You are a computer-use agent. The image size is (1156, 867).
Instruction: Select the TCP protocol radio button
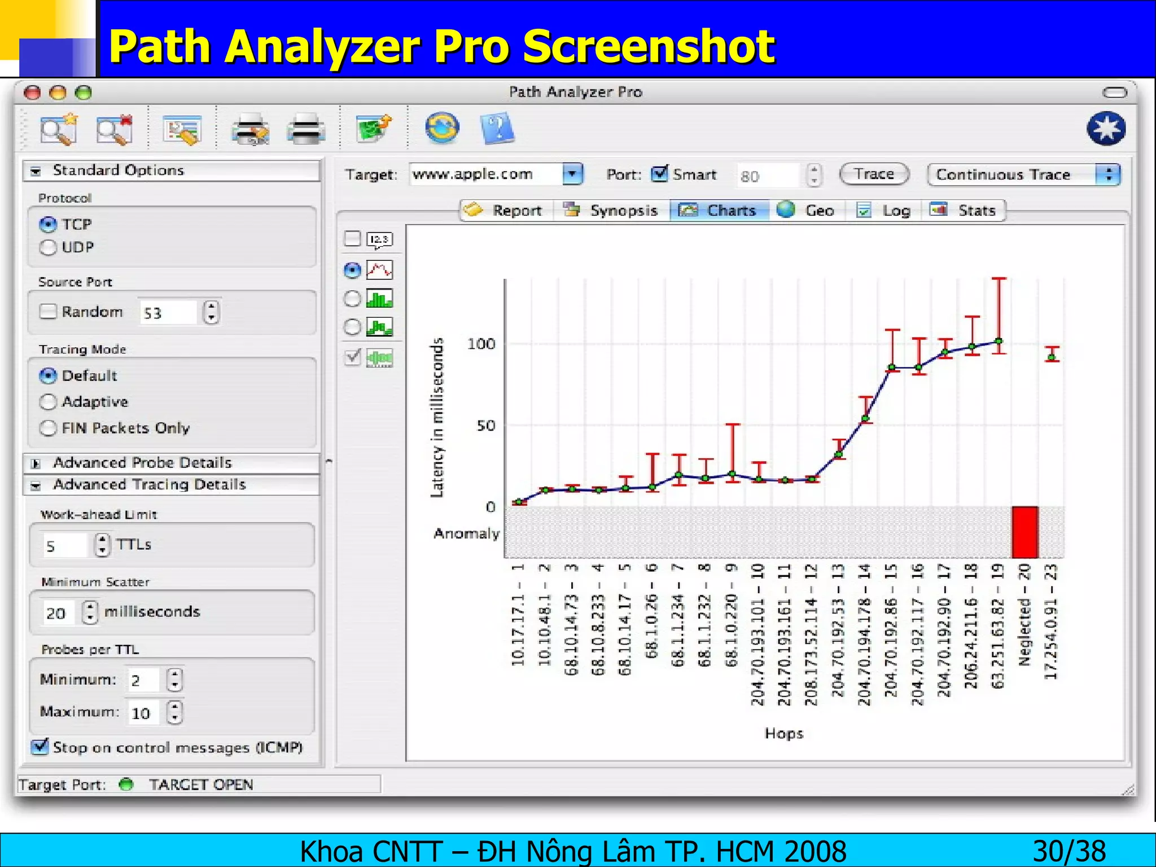point(48,225)
